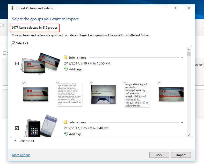The height and width of the screenshot is (164, 204).
Task: Click Enter a name for 1:25 PM group
Action: pyautogui.click(x=77, y=122)
